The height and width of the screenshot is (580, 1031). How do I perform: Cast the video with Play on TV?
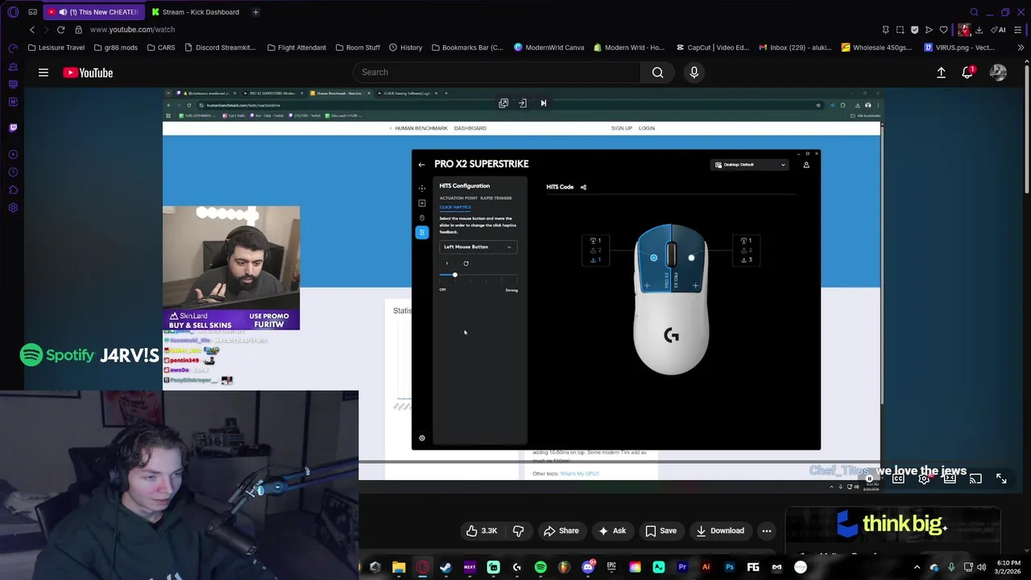(x=975, y=479)
